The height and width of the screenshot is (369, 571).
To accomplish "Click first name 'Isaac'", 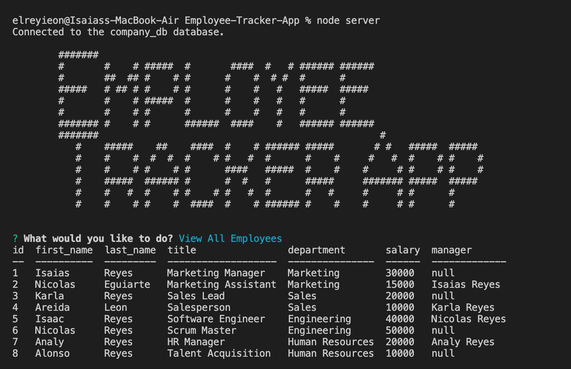I will 50,319.
